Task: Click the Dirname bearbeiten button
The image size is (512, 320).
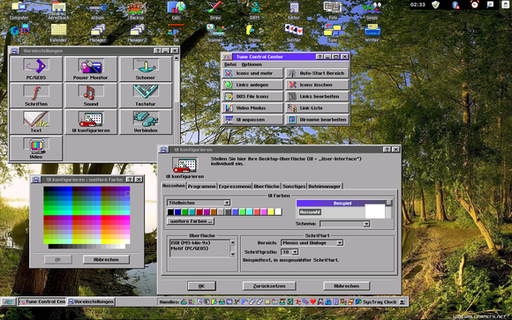Action: [x=318, y=120]
